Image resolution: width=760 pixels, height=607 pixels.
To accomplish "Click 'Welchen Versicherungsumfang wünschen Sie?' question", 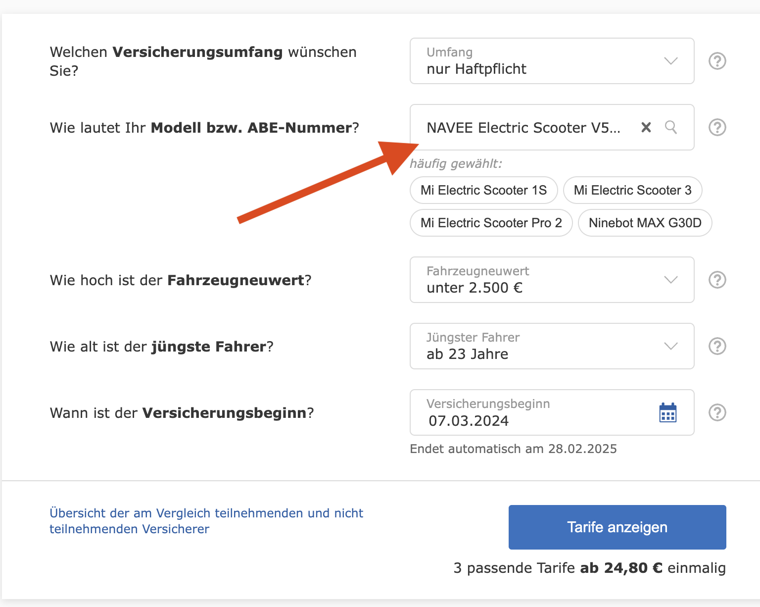I will [x=203, y=61].
